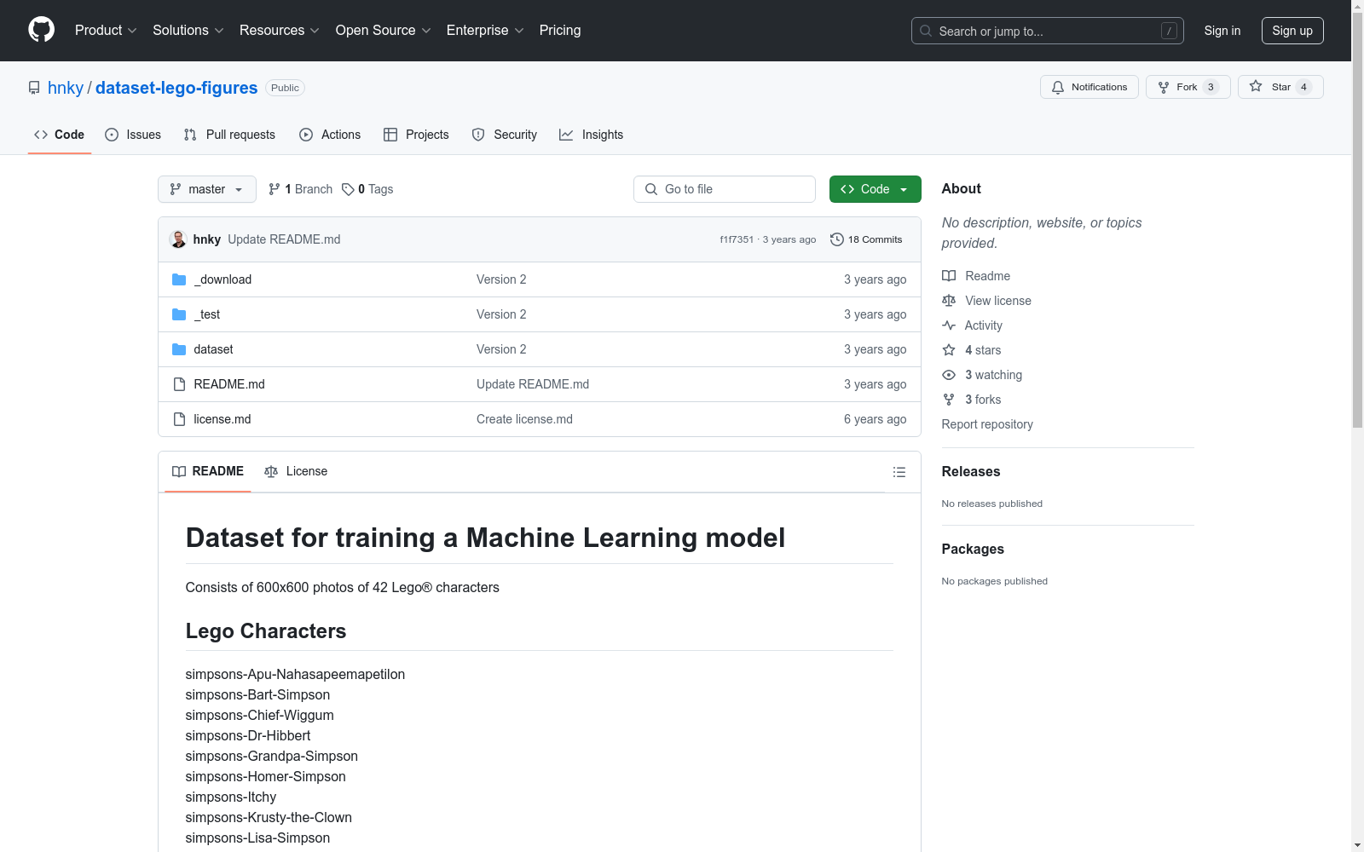The image size is (1364, 852).
Task: Open the Issues tab
Action: pyautogui.click(x=133, y=135)
